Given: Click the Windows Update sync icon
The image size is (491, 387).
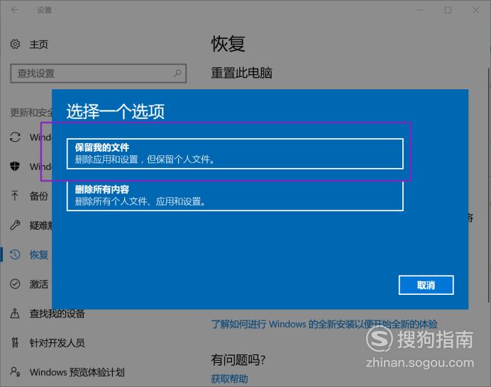Looking at the screenshot, I should 15,137.
